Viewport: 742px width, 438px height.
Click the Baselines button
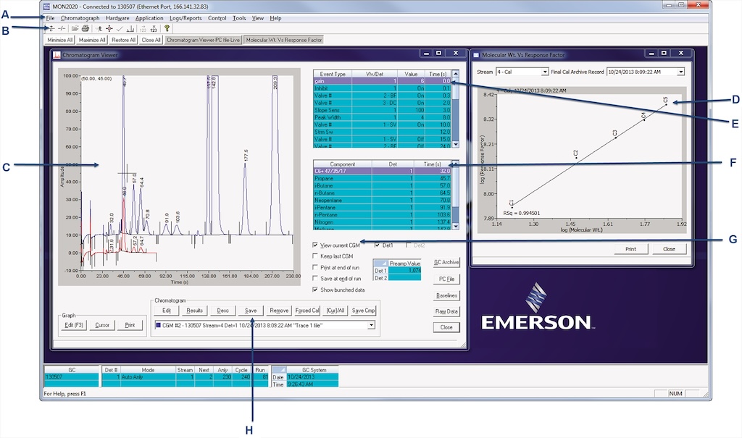coord(446,295)
